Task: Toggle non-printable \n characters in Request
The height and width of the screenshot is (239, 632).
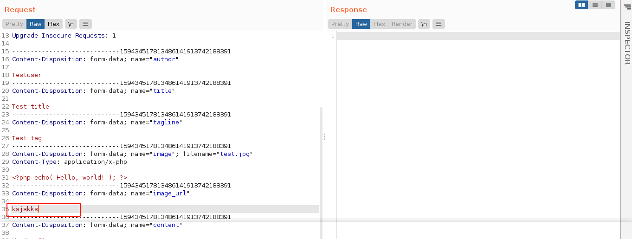Action: click(71, 24)
